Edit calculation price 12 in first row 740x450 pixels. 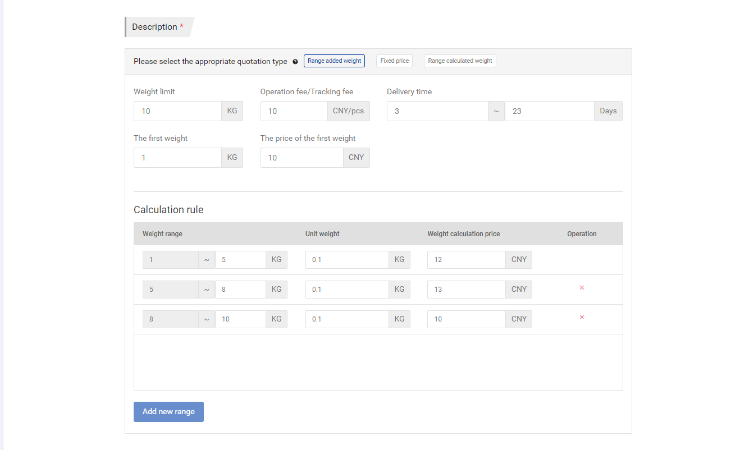coord(466,260)
